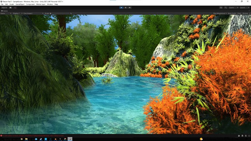This screenshot has height=141, width=251.
Task: Open the Layout dropdown
Action: click(x=244, y=7)
